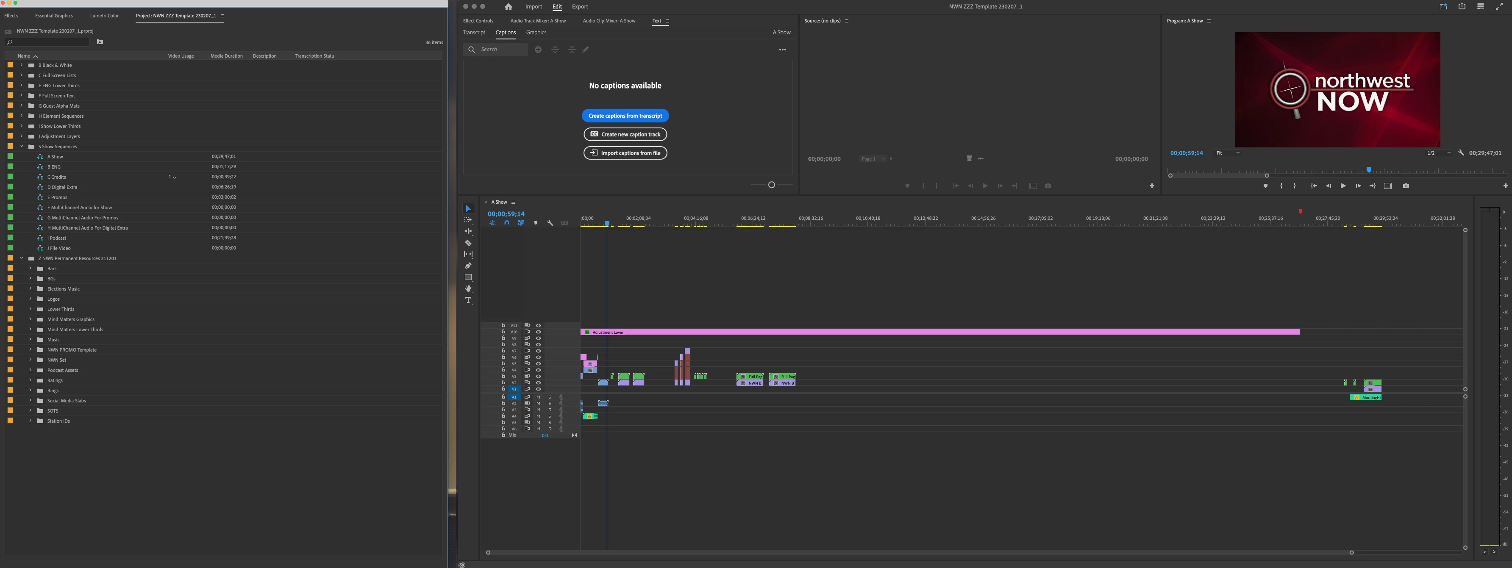
Task: Open timeline display settings wrench
Action: (x=550, y=223)
